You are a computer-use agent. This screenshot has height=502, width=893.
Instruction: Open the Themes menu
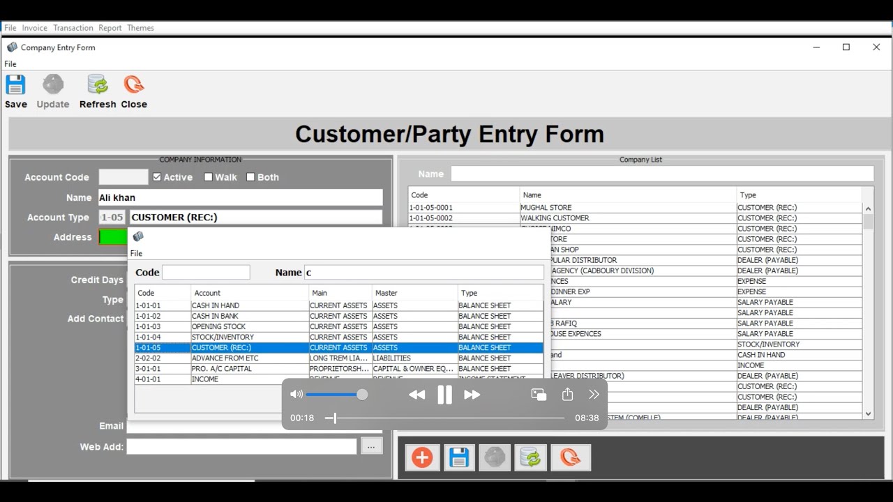[140, 28]
